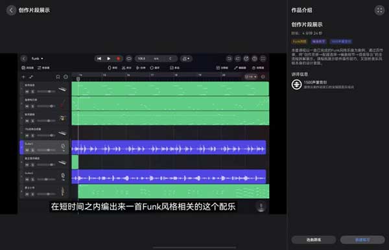Adjust the drum kit track volume slider
This screenshot has height=250, width=389.
(46, 121)
